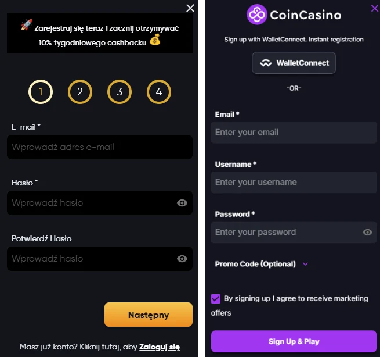380x357 pixels.
Task: Go to registration step 2 circle
Action: pyautogui.click(x=80, y=92)
